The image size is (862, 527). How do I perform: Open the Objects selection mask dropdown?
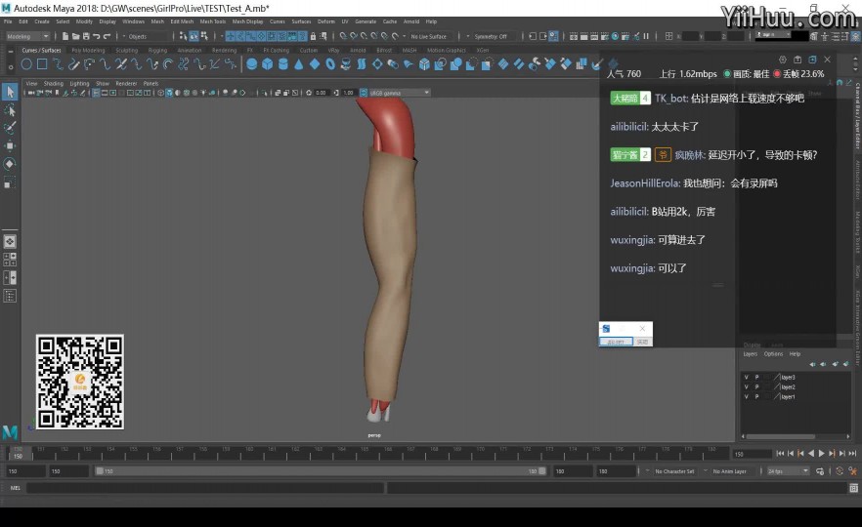click(146, 36)
